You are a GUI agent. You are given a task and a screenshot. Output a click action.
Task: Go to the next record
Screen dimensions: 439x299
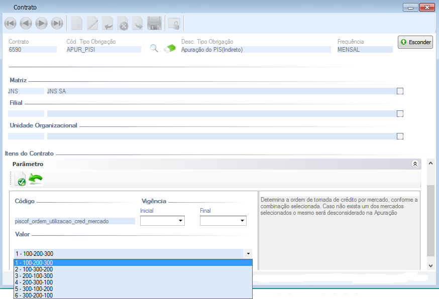(x=41, y=23)
